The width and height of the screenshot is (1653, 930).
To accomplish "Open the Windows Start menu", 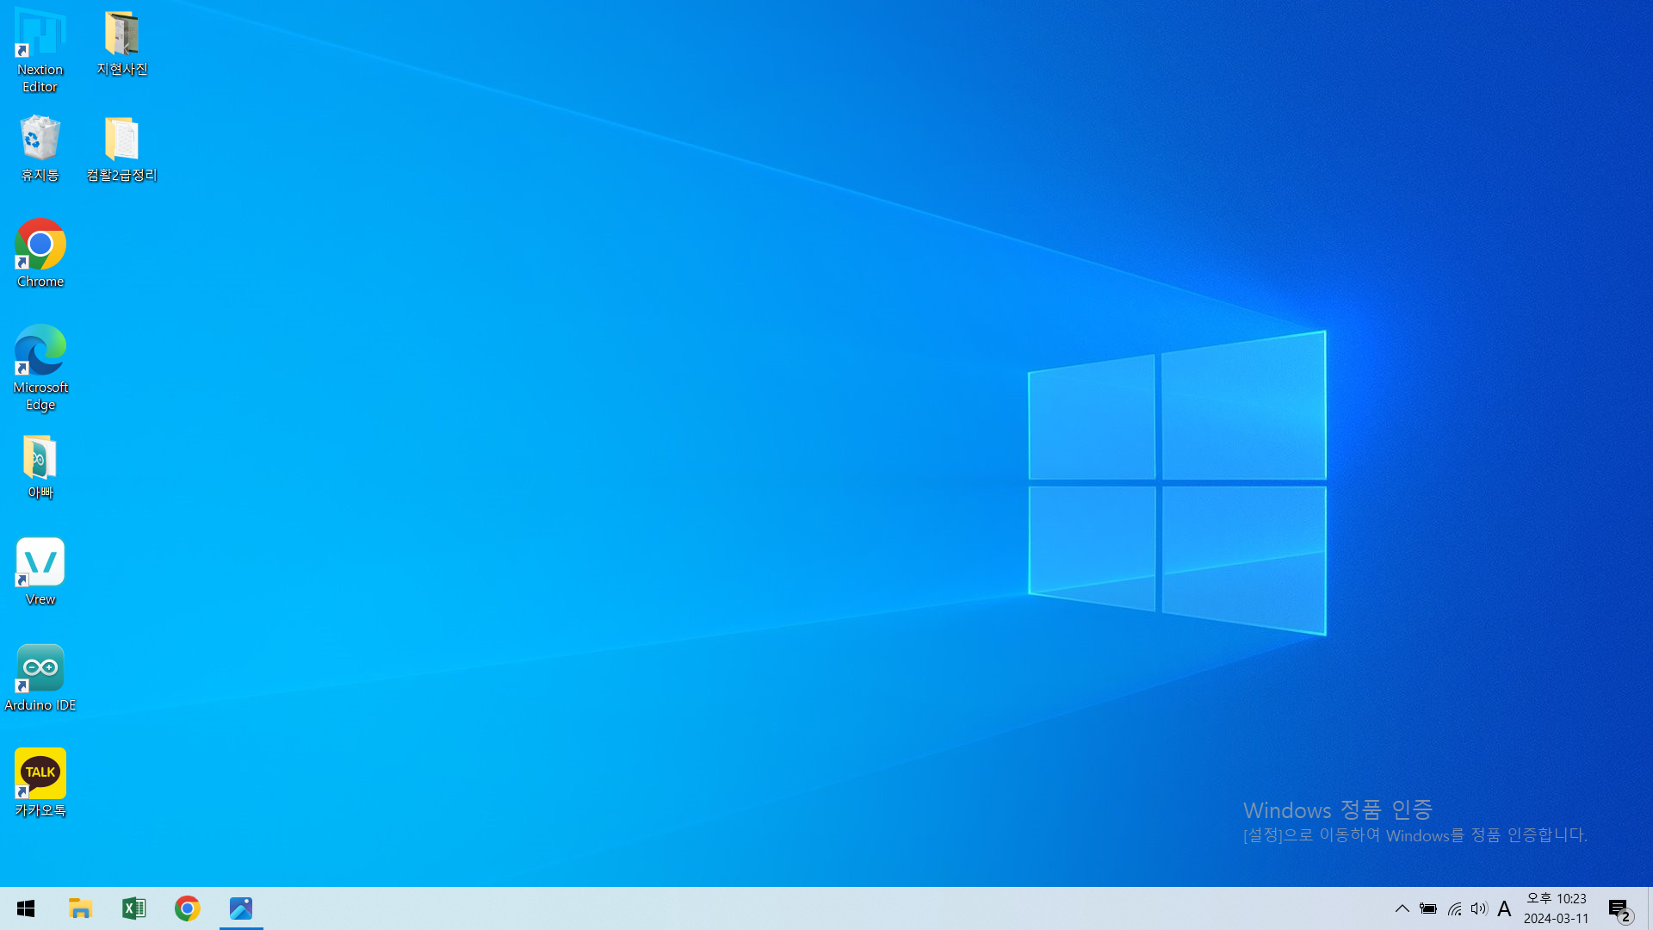I will 26,908.
